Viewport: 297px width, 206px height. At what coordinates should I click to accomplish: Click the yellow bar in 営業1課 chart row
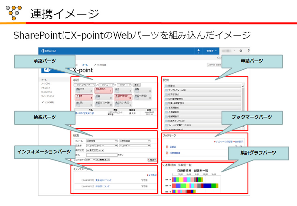coord(181,180)
